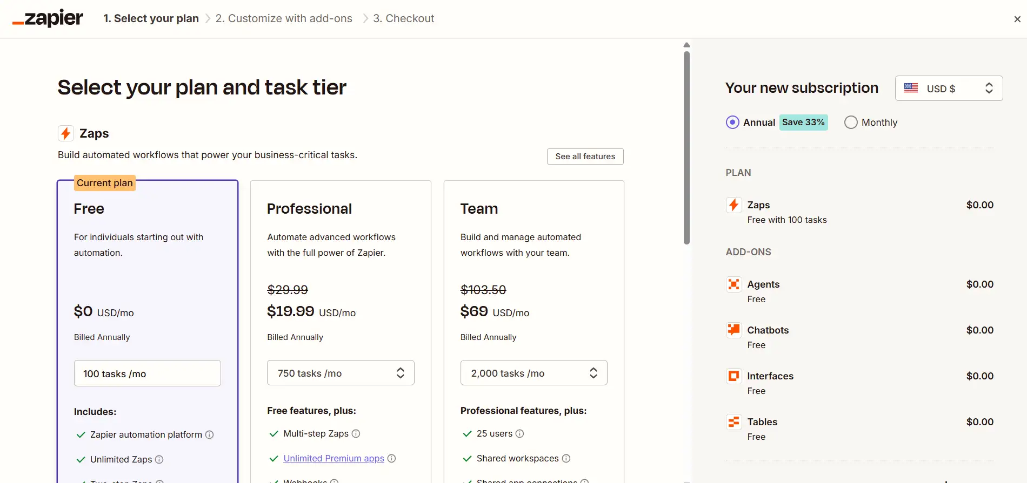Click the Chatbots add-on label
Image resolution: width=1027 pixels, height=483 pixels.
768,330
